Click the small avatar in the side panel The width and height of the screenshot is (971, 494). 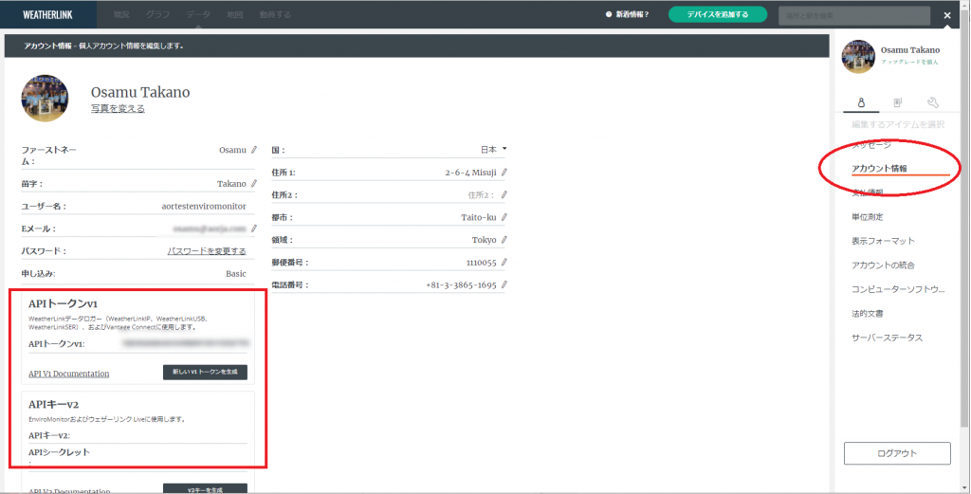tap(858, 56)
